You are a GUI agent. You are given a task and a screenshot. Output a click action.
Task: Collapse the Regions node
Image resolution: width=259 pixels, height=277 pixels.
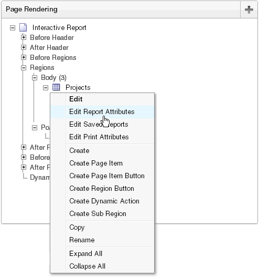pyautogui.click(x=24, y=67)
